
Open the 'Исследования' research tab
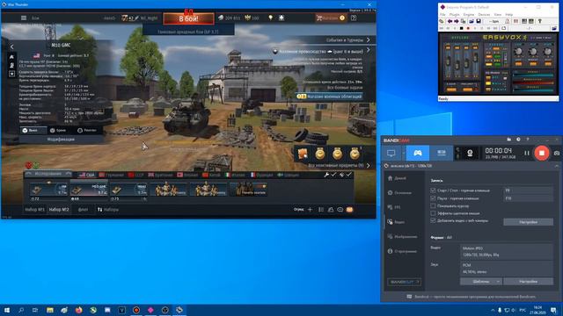(48, 174)
